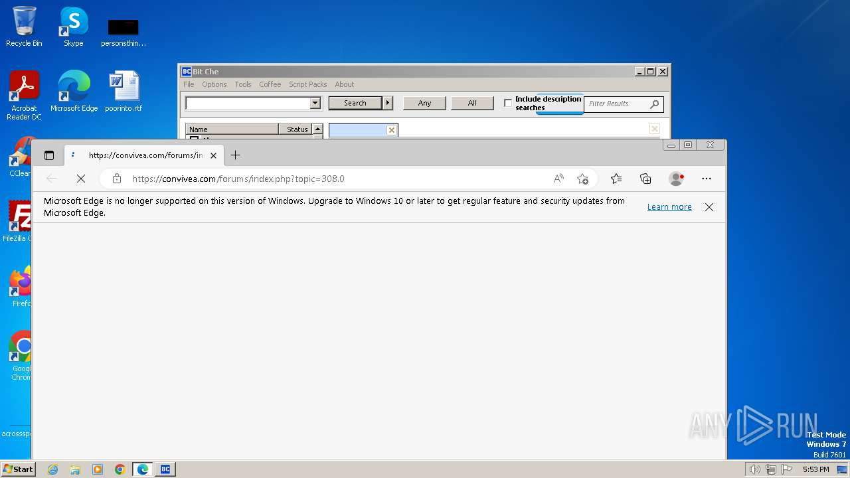Close the convivea.com forums tab
Viewport: 850px width, 478px height.
click(213, 155)
